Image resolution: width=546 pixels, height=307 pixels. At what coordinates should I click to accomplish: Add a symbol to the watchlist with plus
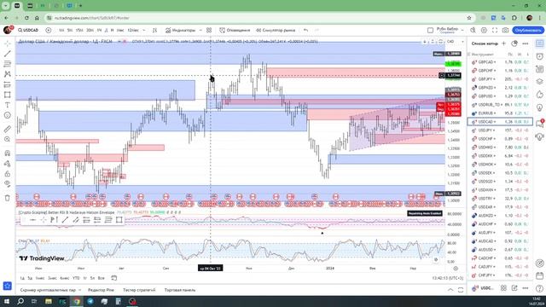pyautogui.click(x=503, y=43)
